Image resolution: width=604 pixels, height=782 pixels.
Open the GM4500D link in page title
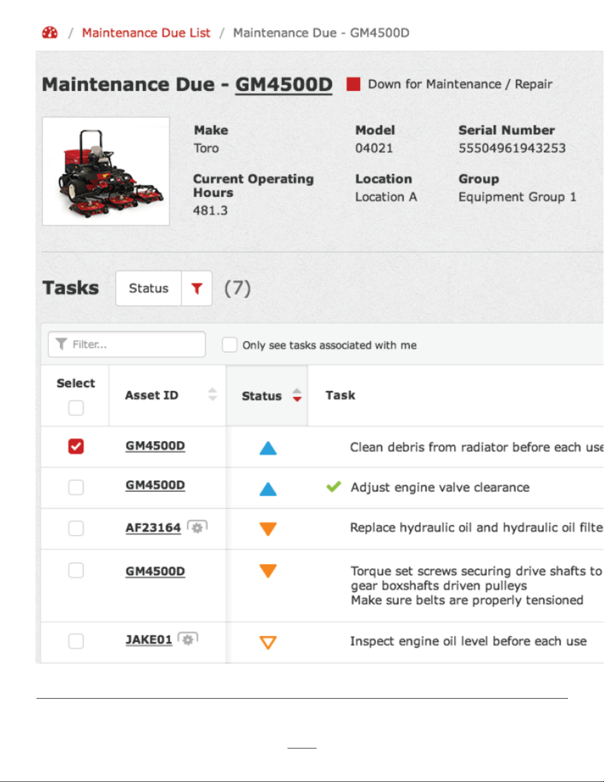[284, 84]
